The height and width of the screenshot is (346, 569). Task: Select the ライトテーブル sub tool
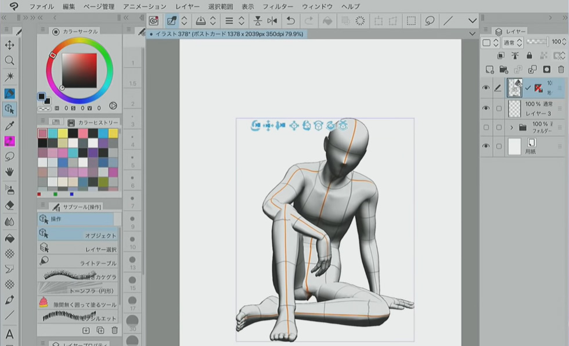point(81,263)
